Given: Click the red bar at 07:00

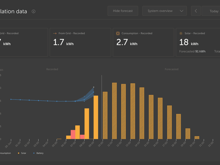Looking at the screenshot, I should (73, 134).
